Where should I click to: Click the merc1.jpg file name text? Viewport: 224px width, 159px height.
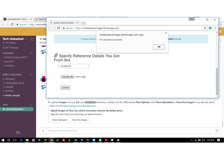click(x=80, y=77)
